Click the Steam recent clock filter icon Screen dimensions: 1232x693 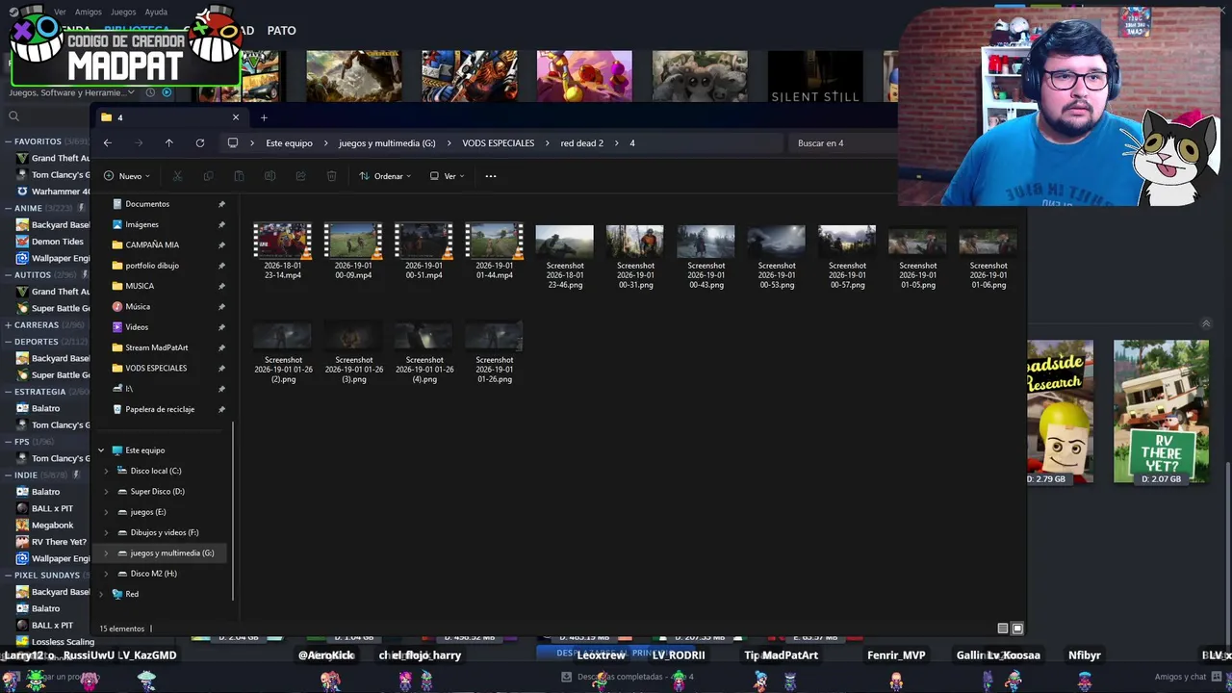[x=150, y=92]
